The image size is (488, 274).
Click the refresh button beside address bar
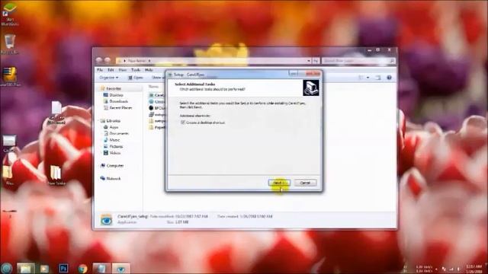315,61
